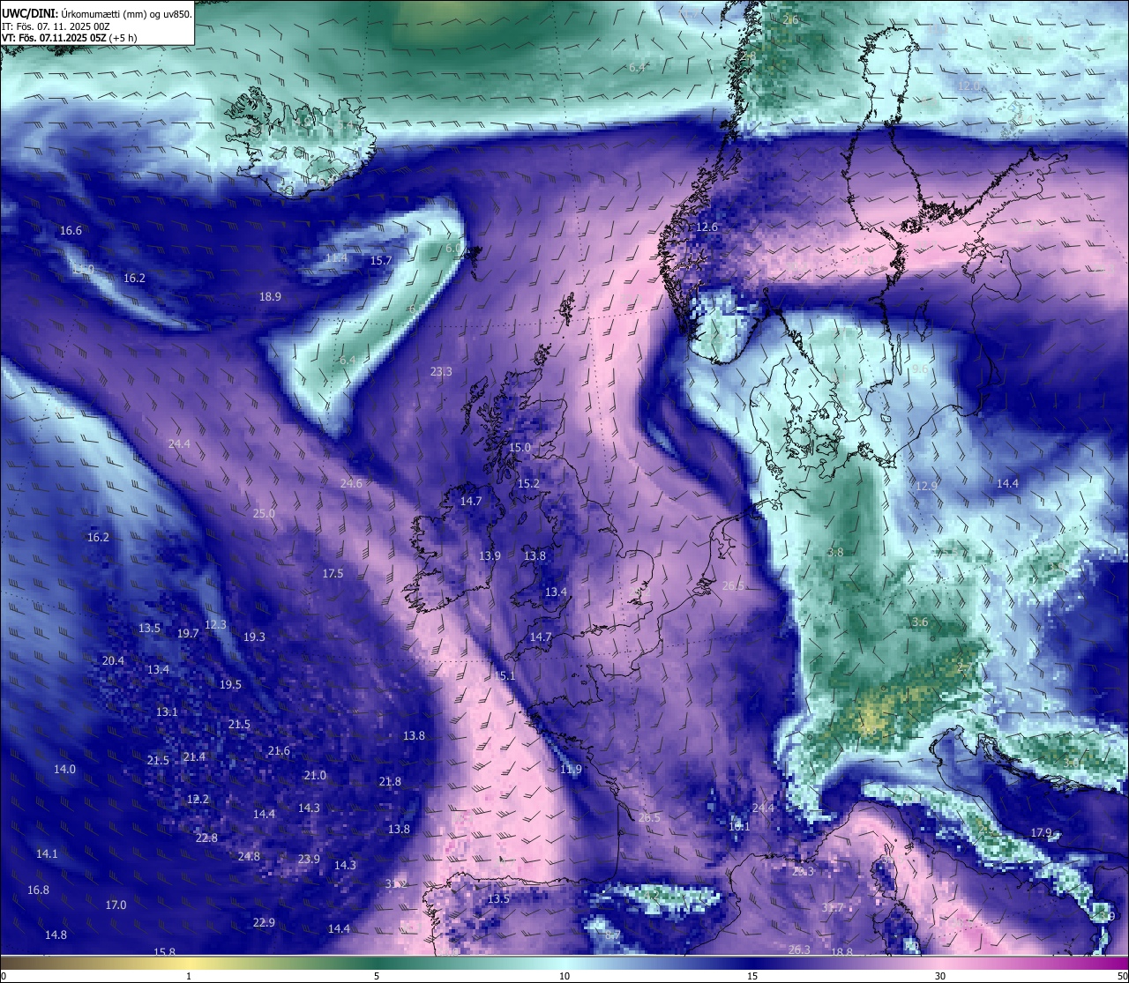Click the 50 tick on the color scale
Image resolution: width=1129 pixels, height=983 pixels.
pos(1123,977)
